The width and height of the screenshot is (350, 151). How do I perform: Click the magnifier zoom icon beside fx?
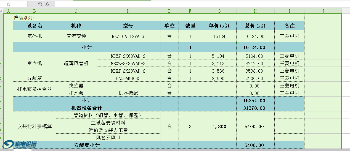click(40, 4)
